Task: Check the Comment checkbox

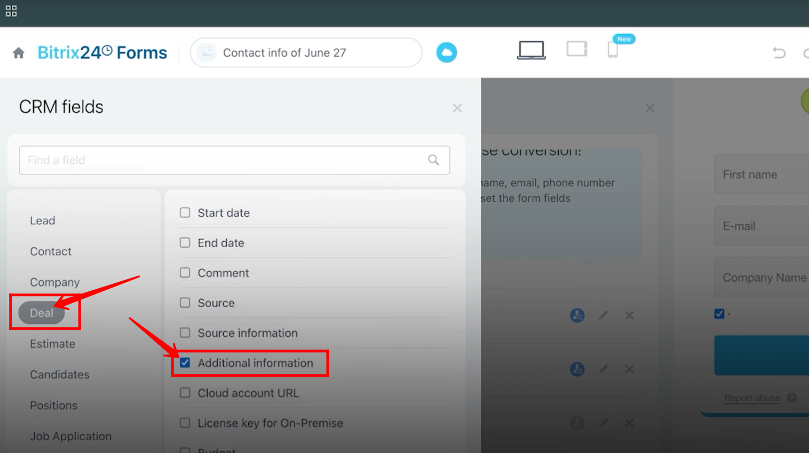Action: pos(185,273)
